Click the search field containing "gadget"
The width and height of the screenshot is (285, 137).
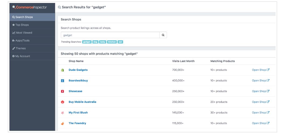tap(110, 35)
